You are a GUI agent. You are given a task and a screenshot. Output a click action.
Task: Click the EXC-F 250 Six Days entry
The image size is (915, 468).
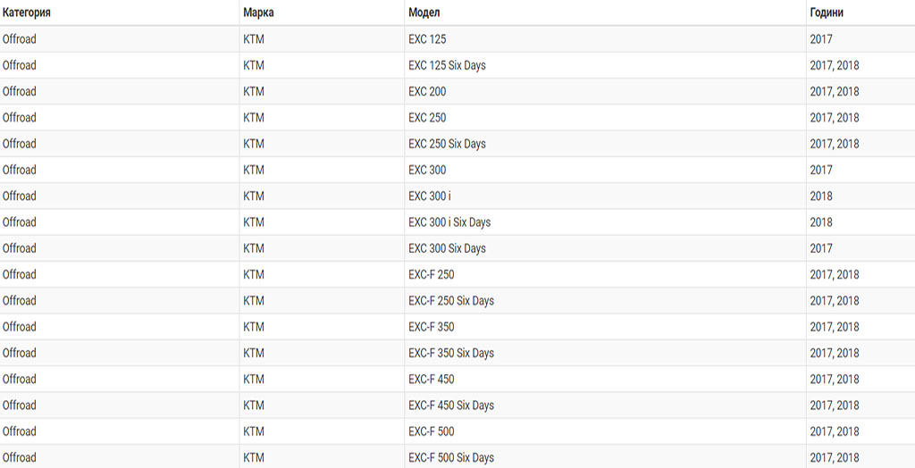point(451,300)
